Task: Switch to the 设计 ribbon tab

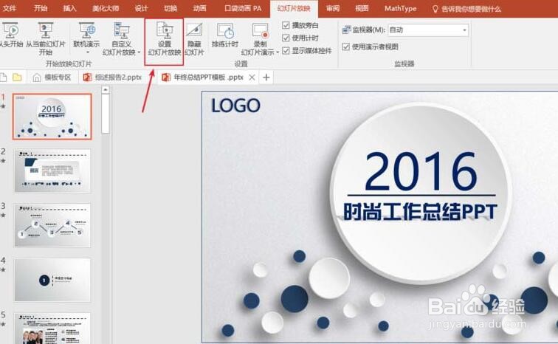Action: [141, 8]
